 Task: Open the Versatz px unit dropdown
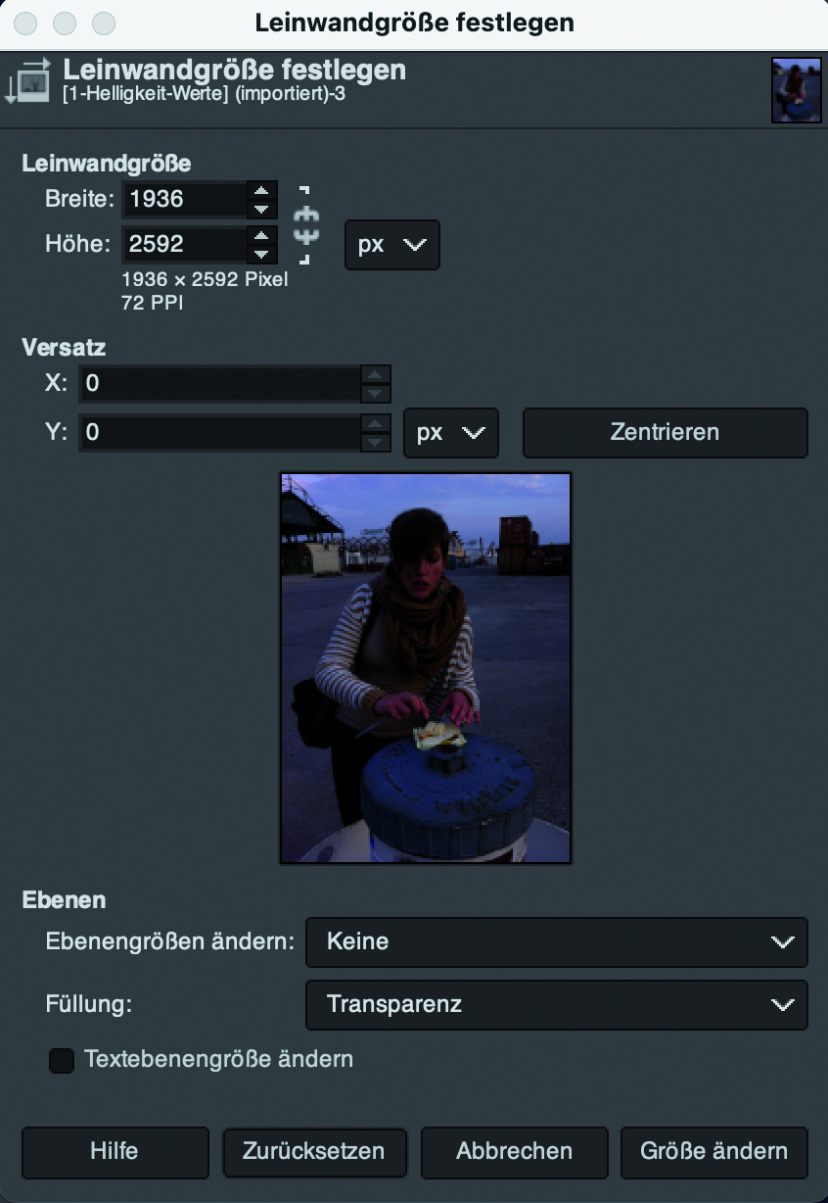click(451, 433)
